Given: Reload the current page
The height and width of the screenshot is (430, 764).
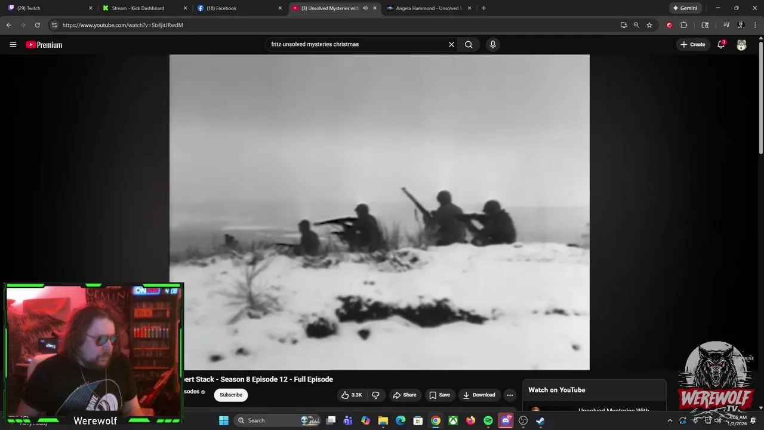Looking at the screenshot, I should tap(37, 25).
